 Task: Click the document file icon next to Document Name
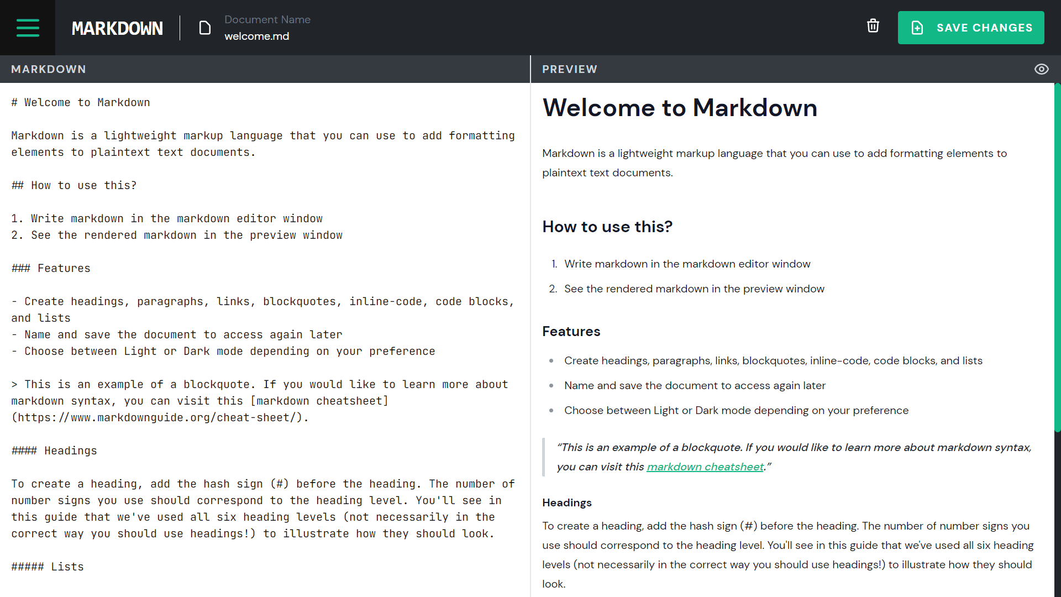tap(204, 27)
